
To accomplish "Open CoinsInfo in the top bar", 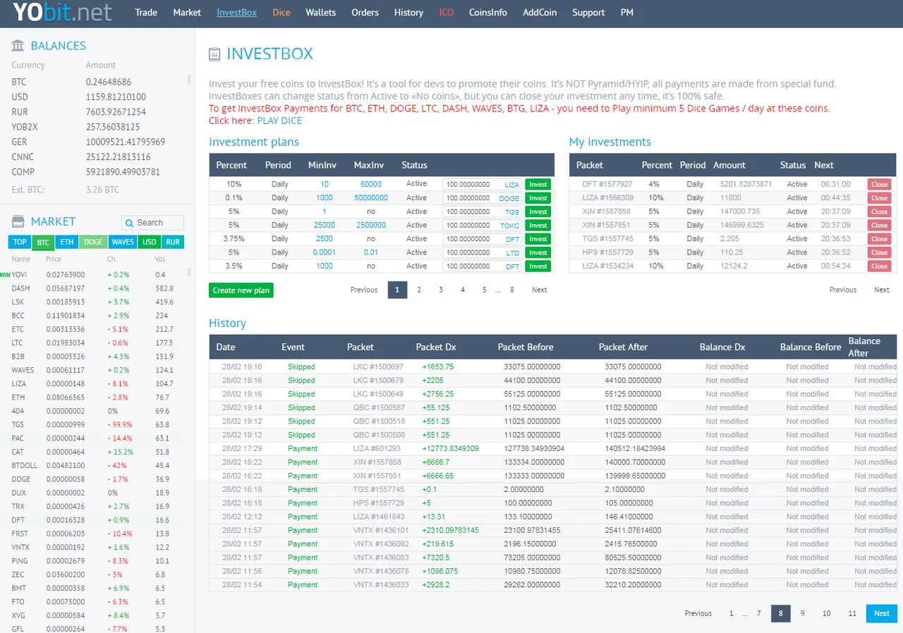I will pyautogui.click(x=488, y=12).
